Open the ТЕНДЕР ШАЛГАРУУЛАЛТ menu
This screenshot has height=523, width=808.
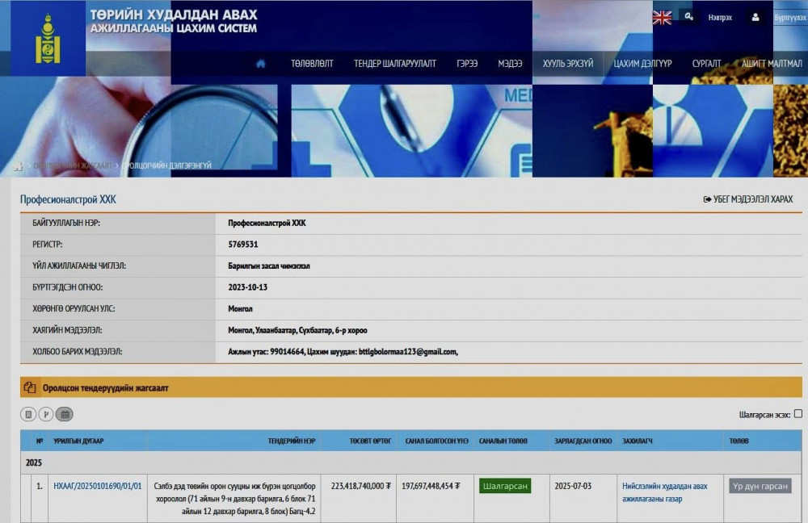point(395,63)
